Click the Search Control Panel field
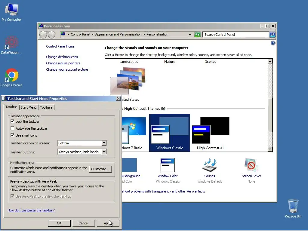Screen dimensions: 308x231 pyautogui.click(x=236, y=35)
